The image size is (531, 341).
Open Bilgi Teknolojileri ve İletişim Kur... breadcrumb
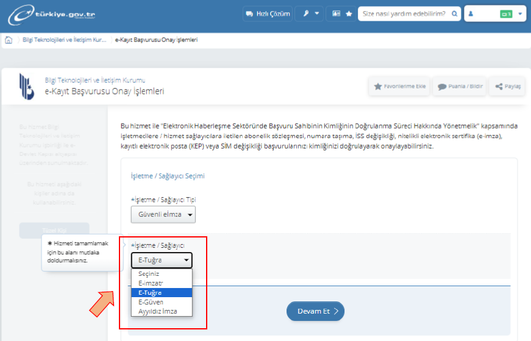tap(65, 40)
